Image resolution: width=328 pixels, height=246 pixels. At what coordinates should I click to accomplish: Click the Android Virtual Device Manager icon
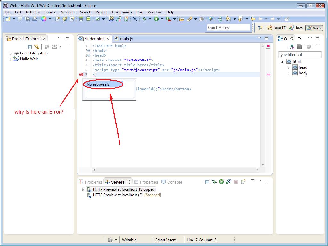coord(88,19)
